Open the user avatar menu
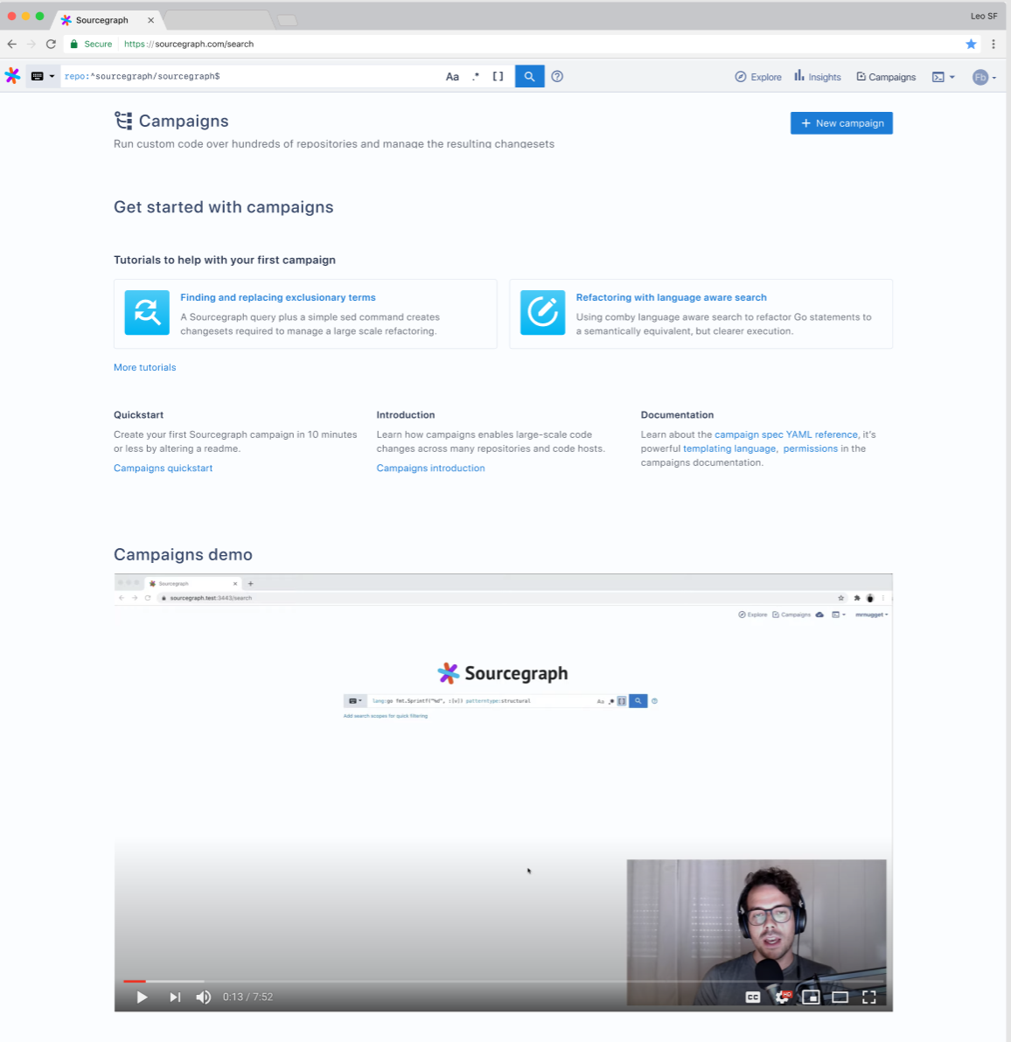 (x=985, y=78)
